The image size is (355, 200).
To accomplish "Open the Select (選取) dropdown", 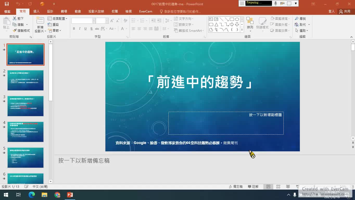I will click(302, 30).
